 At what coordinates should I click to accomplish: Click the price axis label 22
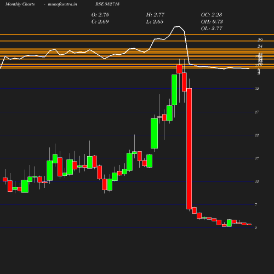tap(256, 135)
